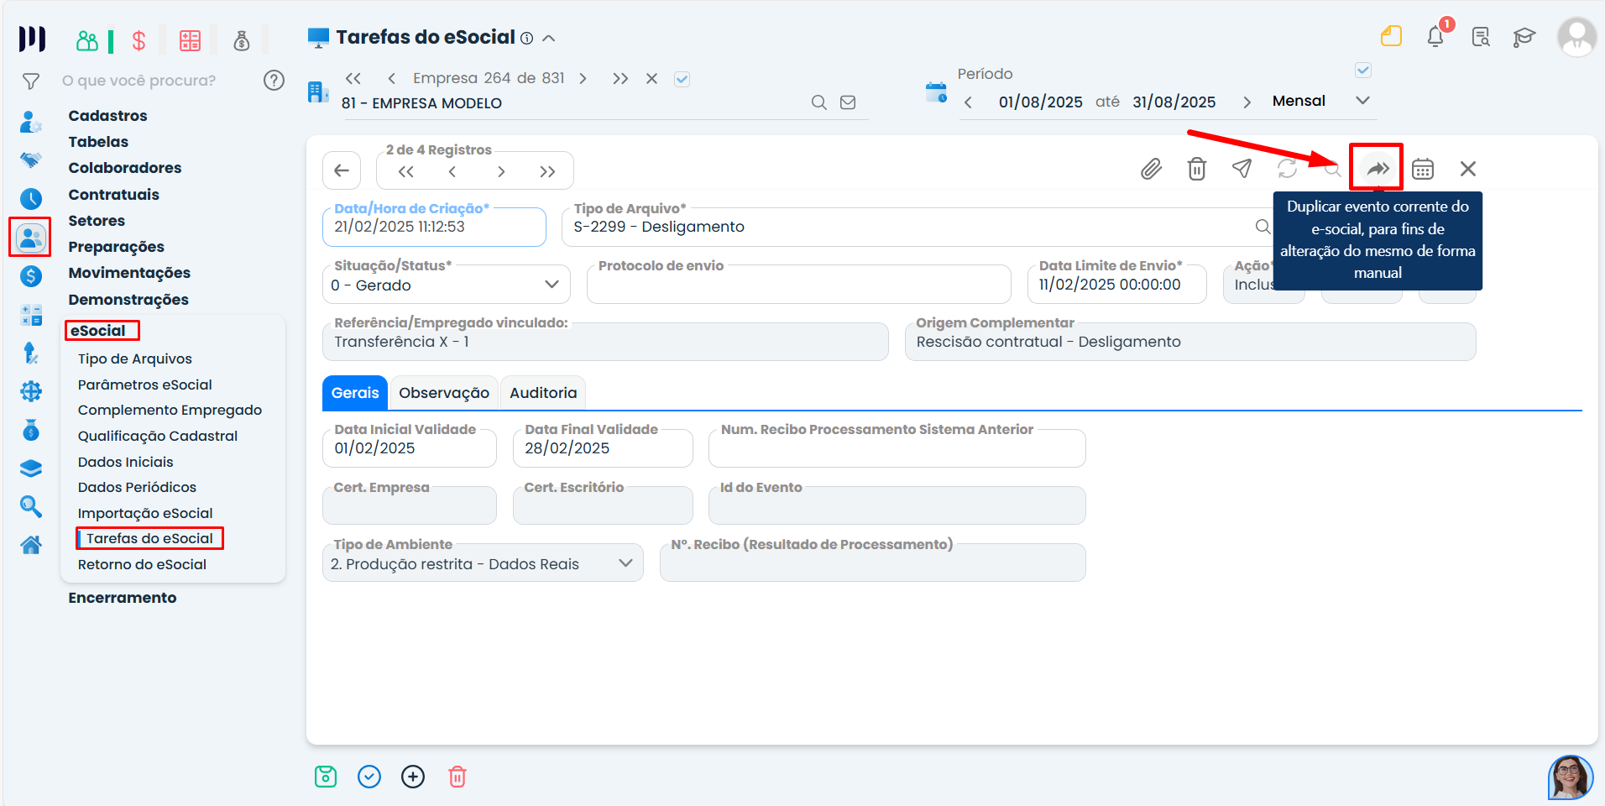Open the home icon in the left sidebar
The height and width of the screenshot is (806, 1605).
tap(31, 545)
